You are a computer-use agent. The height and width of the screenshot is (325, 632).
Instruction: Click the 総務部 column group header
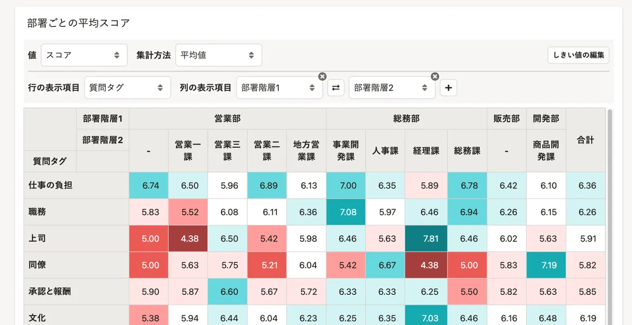pos(406,119)
